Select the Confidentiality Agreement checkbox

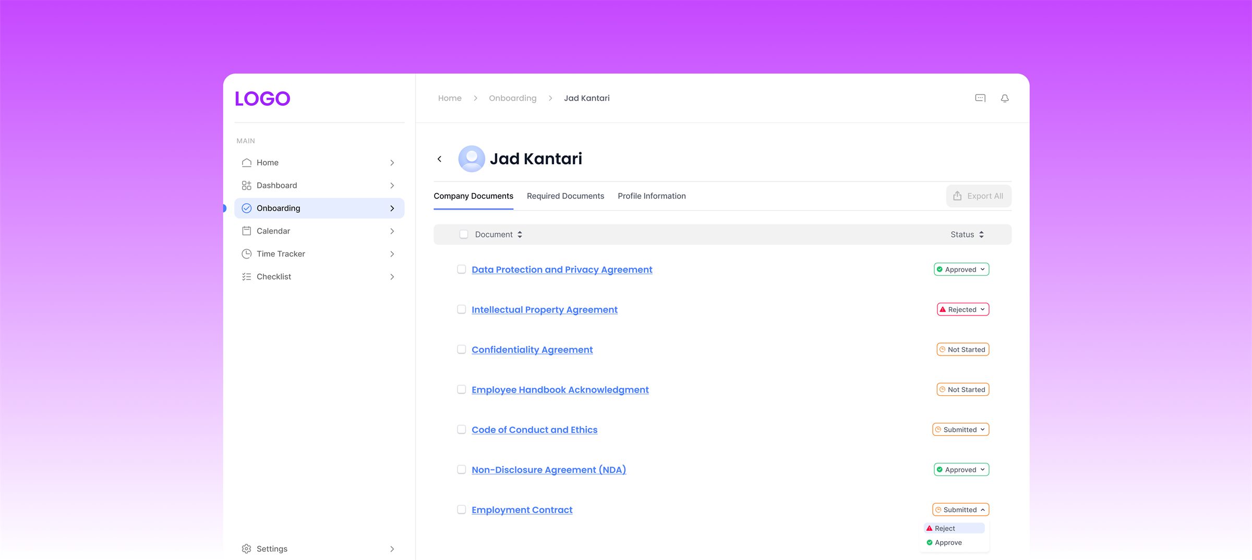[461, 349]
